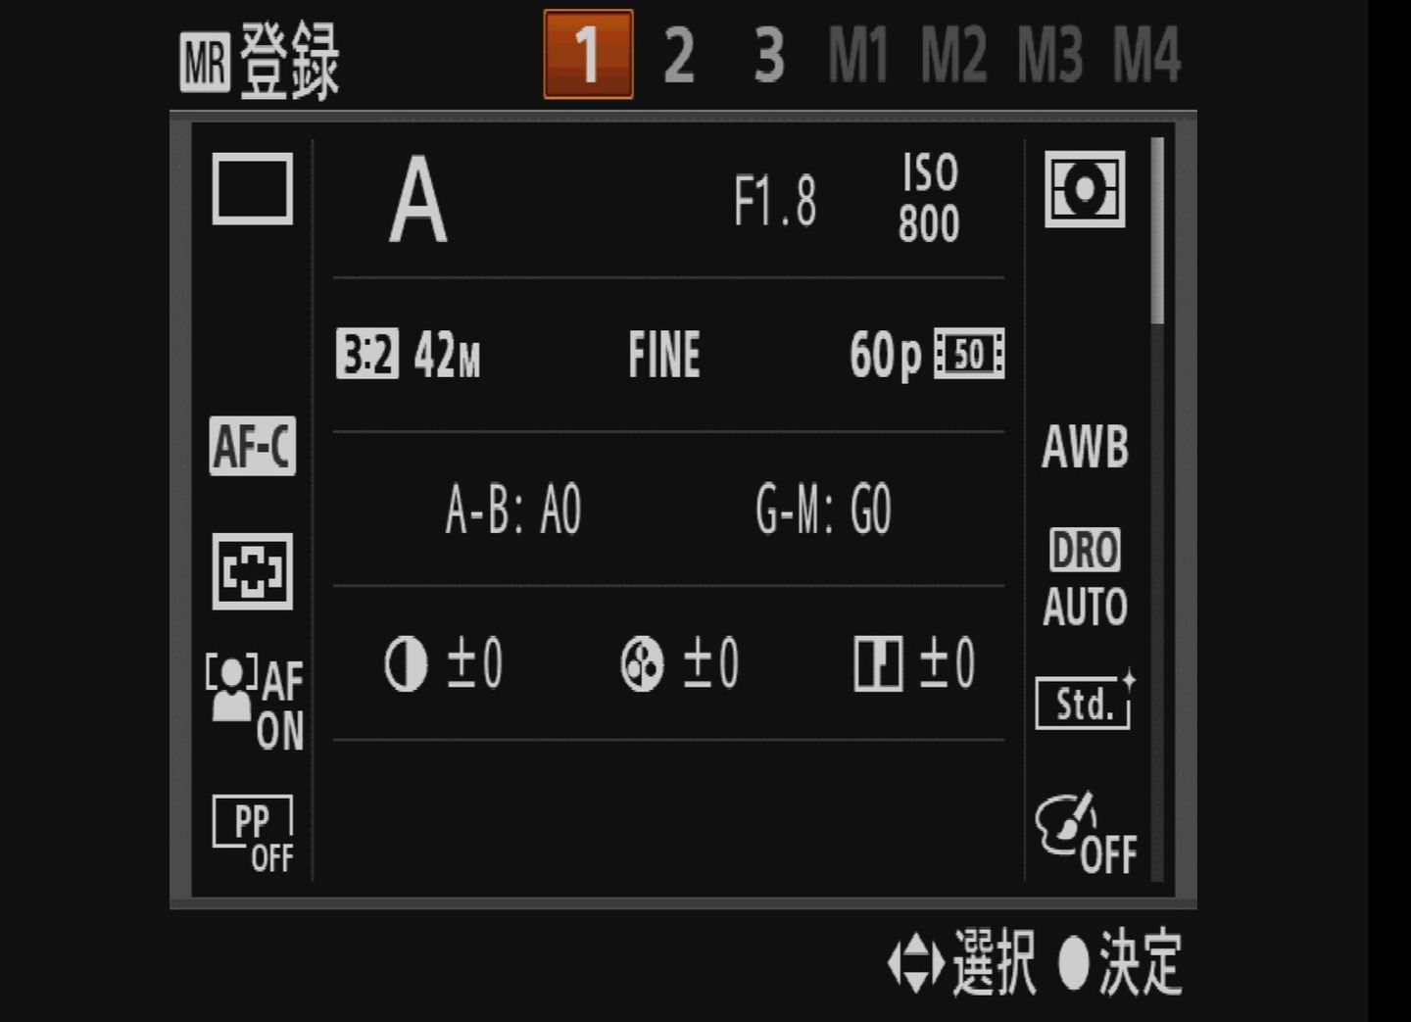Click the saturation ±0 icon
The height and width of the screenshot is (1022, 1411).
pyautogui.click(x=680, y=663)
